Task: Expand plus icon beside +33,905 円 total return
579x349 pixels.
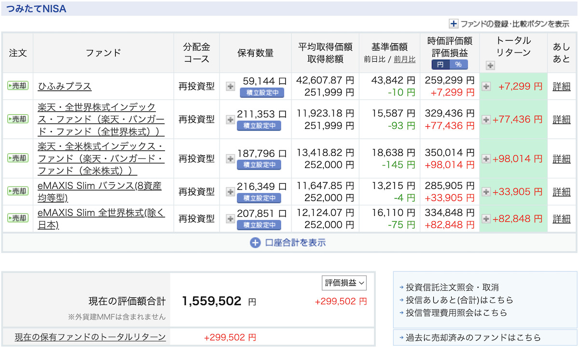Action: pos(486,191)
